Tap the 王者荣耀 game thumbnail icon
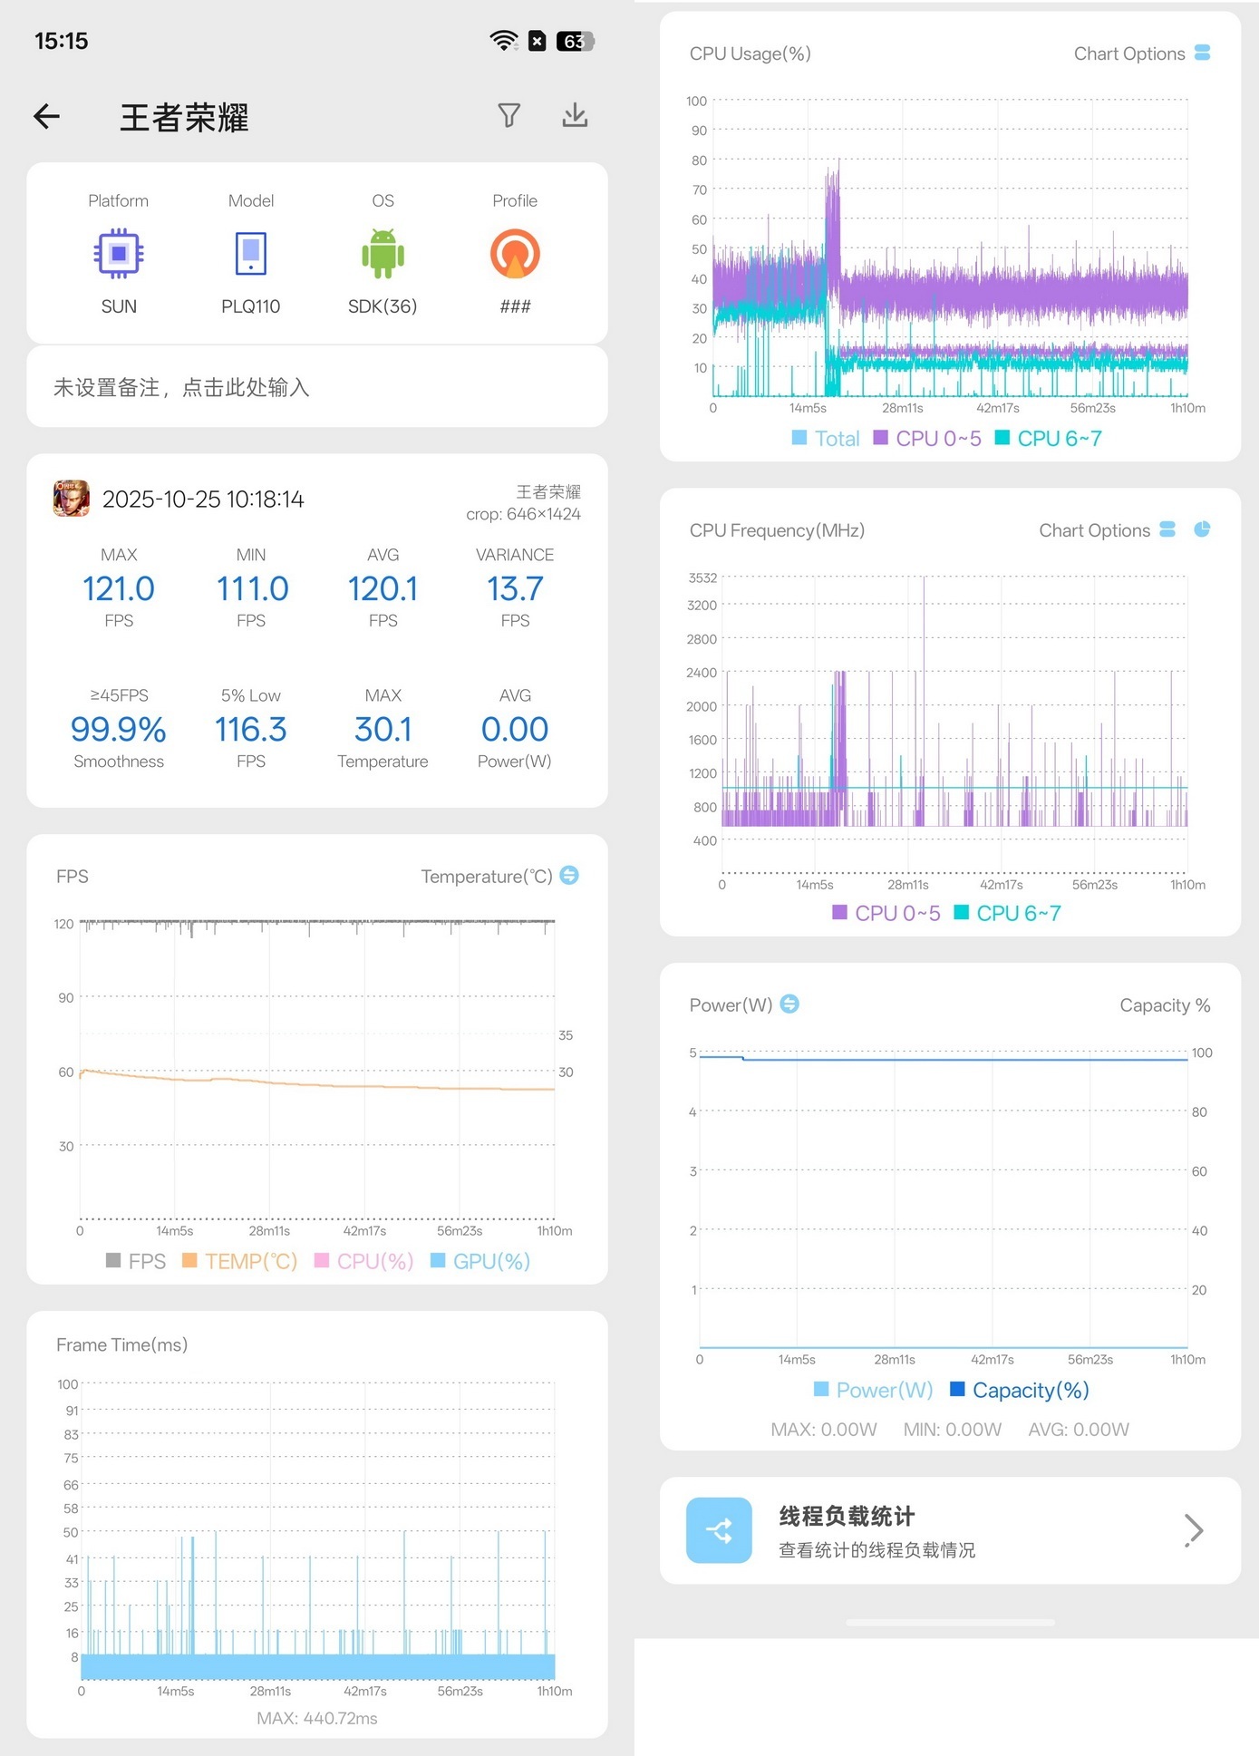1259x1756 pixels. [x=72, y=499]
